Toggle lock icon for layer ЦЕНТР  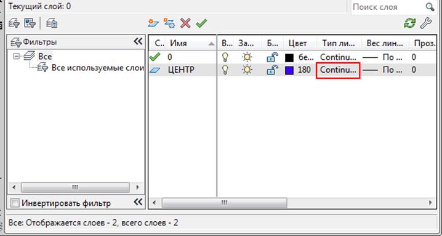(272, 70)
